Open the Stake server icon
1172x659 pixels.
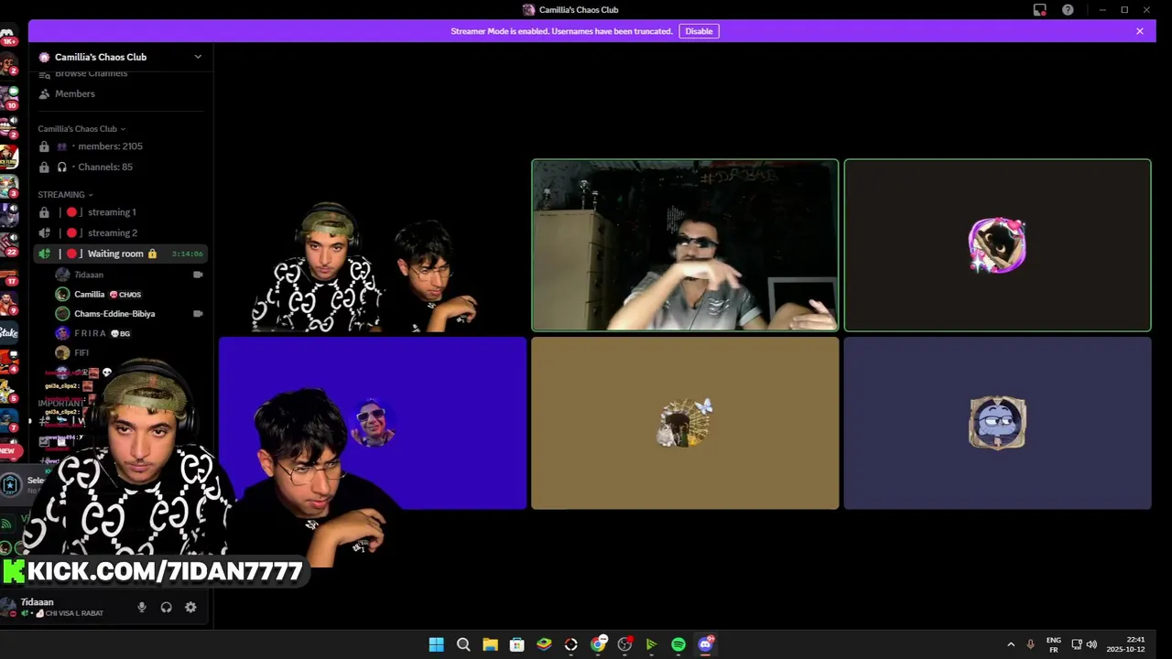pyautogui.click(x=8, y=332)
